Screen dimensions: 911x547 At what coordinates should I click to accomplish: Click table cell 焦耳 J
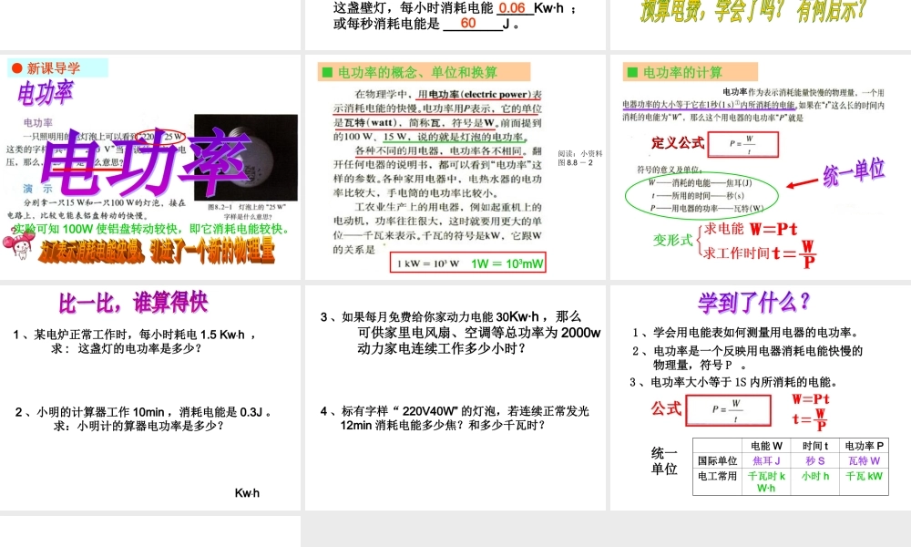pos(766,460)
